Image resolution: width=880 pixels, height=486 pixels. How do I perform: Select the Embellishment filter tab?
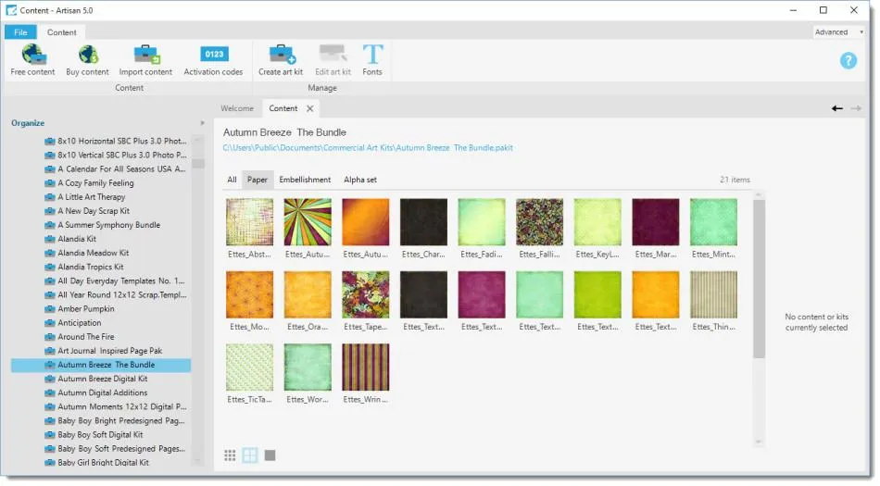coord(305,180)
